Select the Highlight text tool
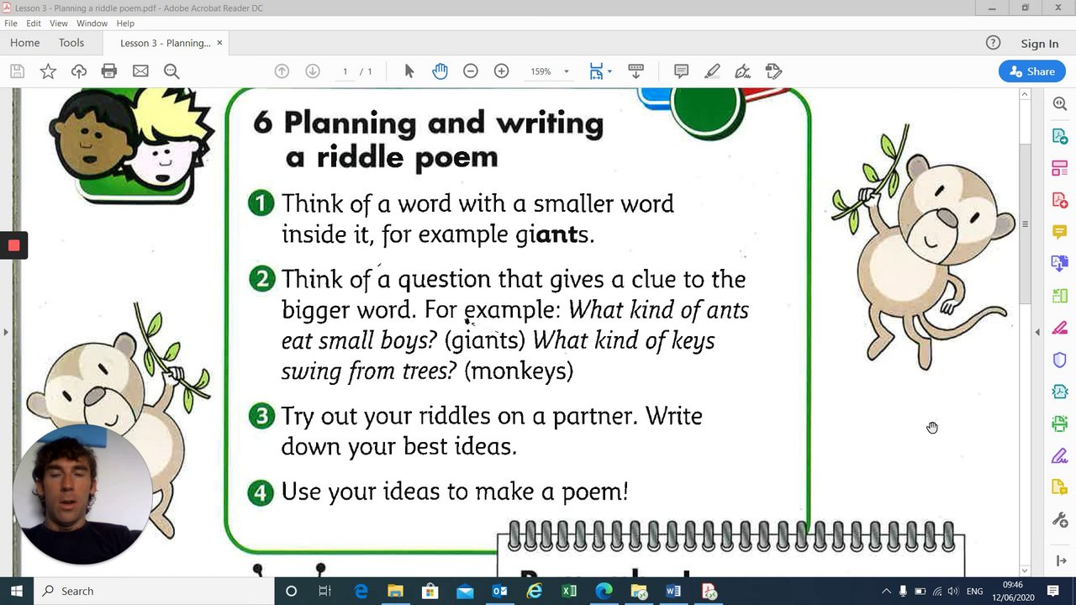The image size is (1076, 605). click(x=712, y=71)
